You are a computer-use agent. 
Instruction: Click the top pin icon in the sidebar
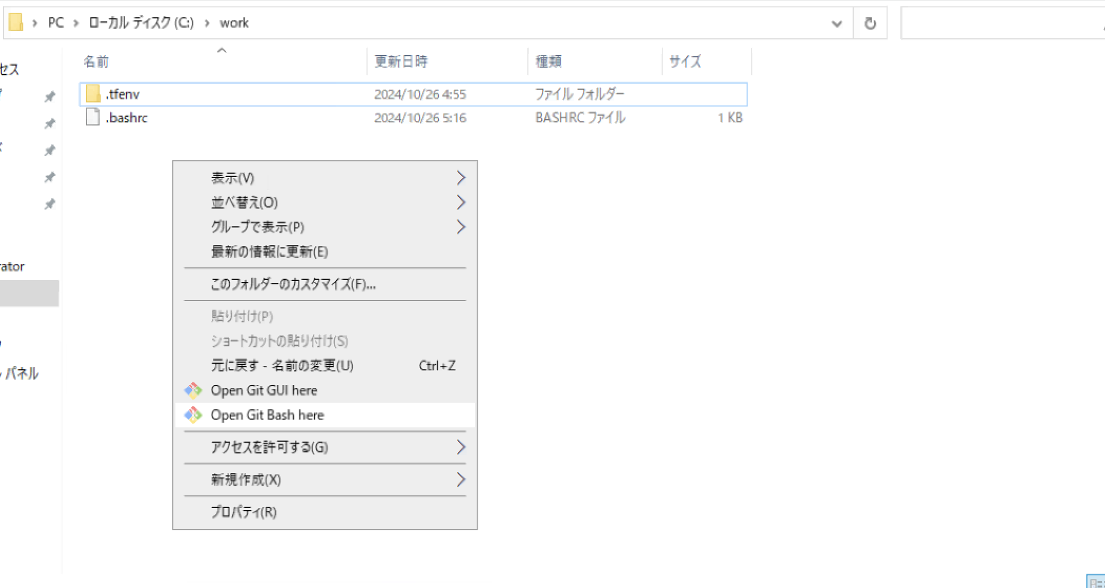pyautogui.click(x=49, y=96)
